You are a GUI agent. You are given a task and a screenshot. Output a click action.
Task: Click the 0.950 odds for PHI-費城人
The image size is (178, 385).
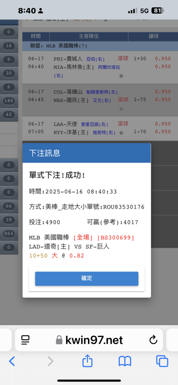coord(163,59)
